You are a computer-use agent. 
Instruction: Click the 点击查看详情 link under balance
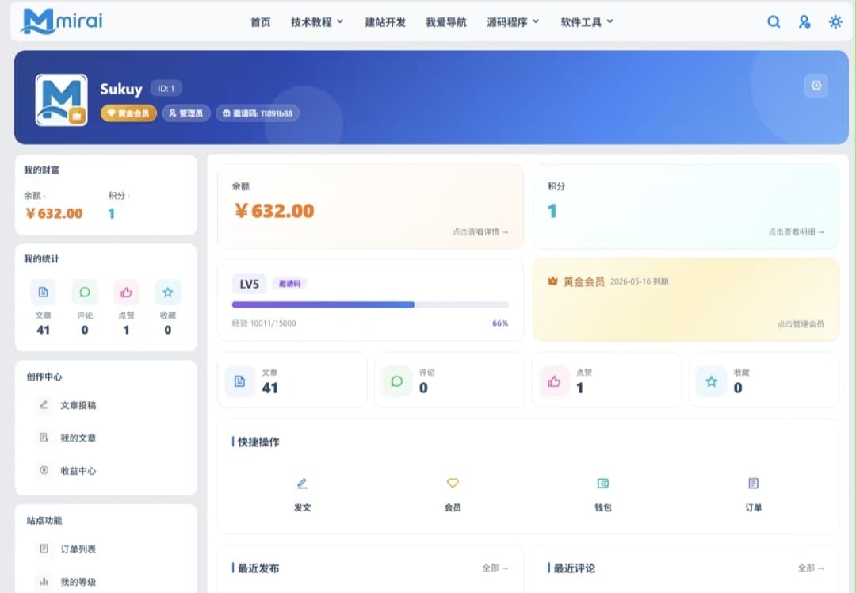[480, 232]
